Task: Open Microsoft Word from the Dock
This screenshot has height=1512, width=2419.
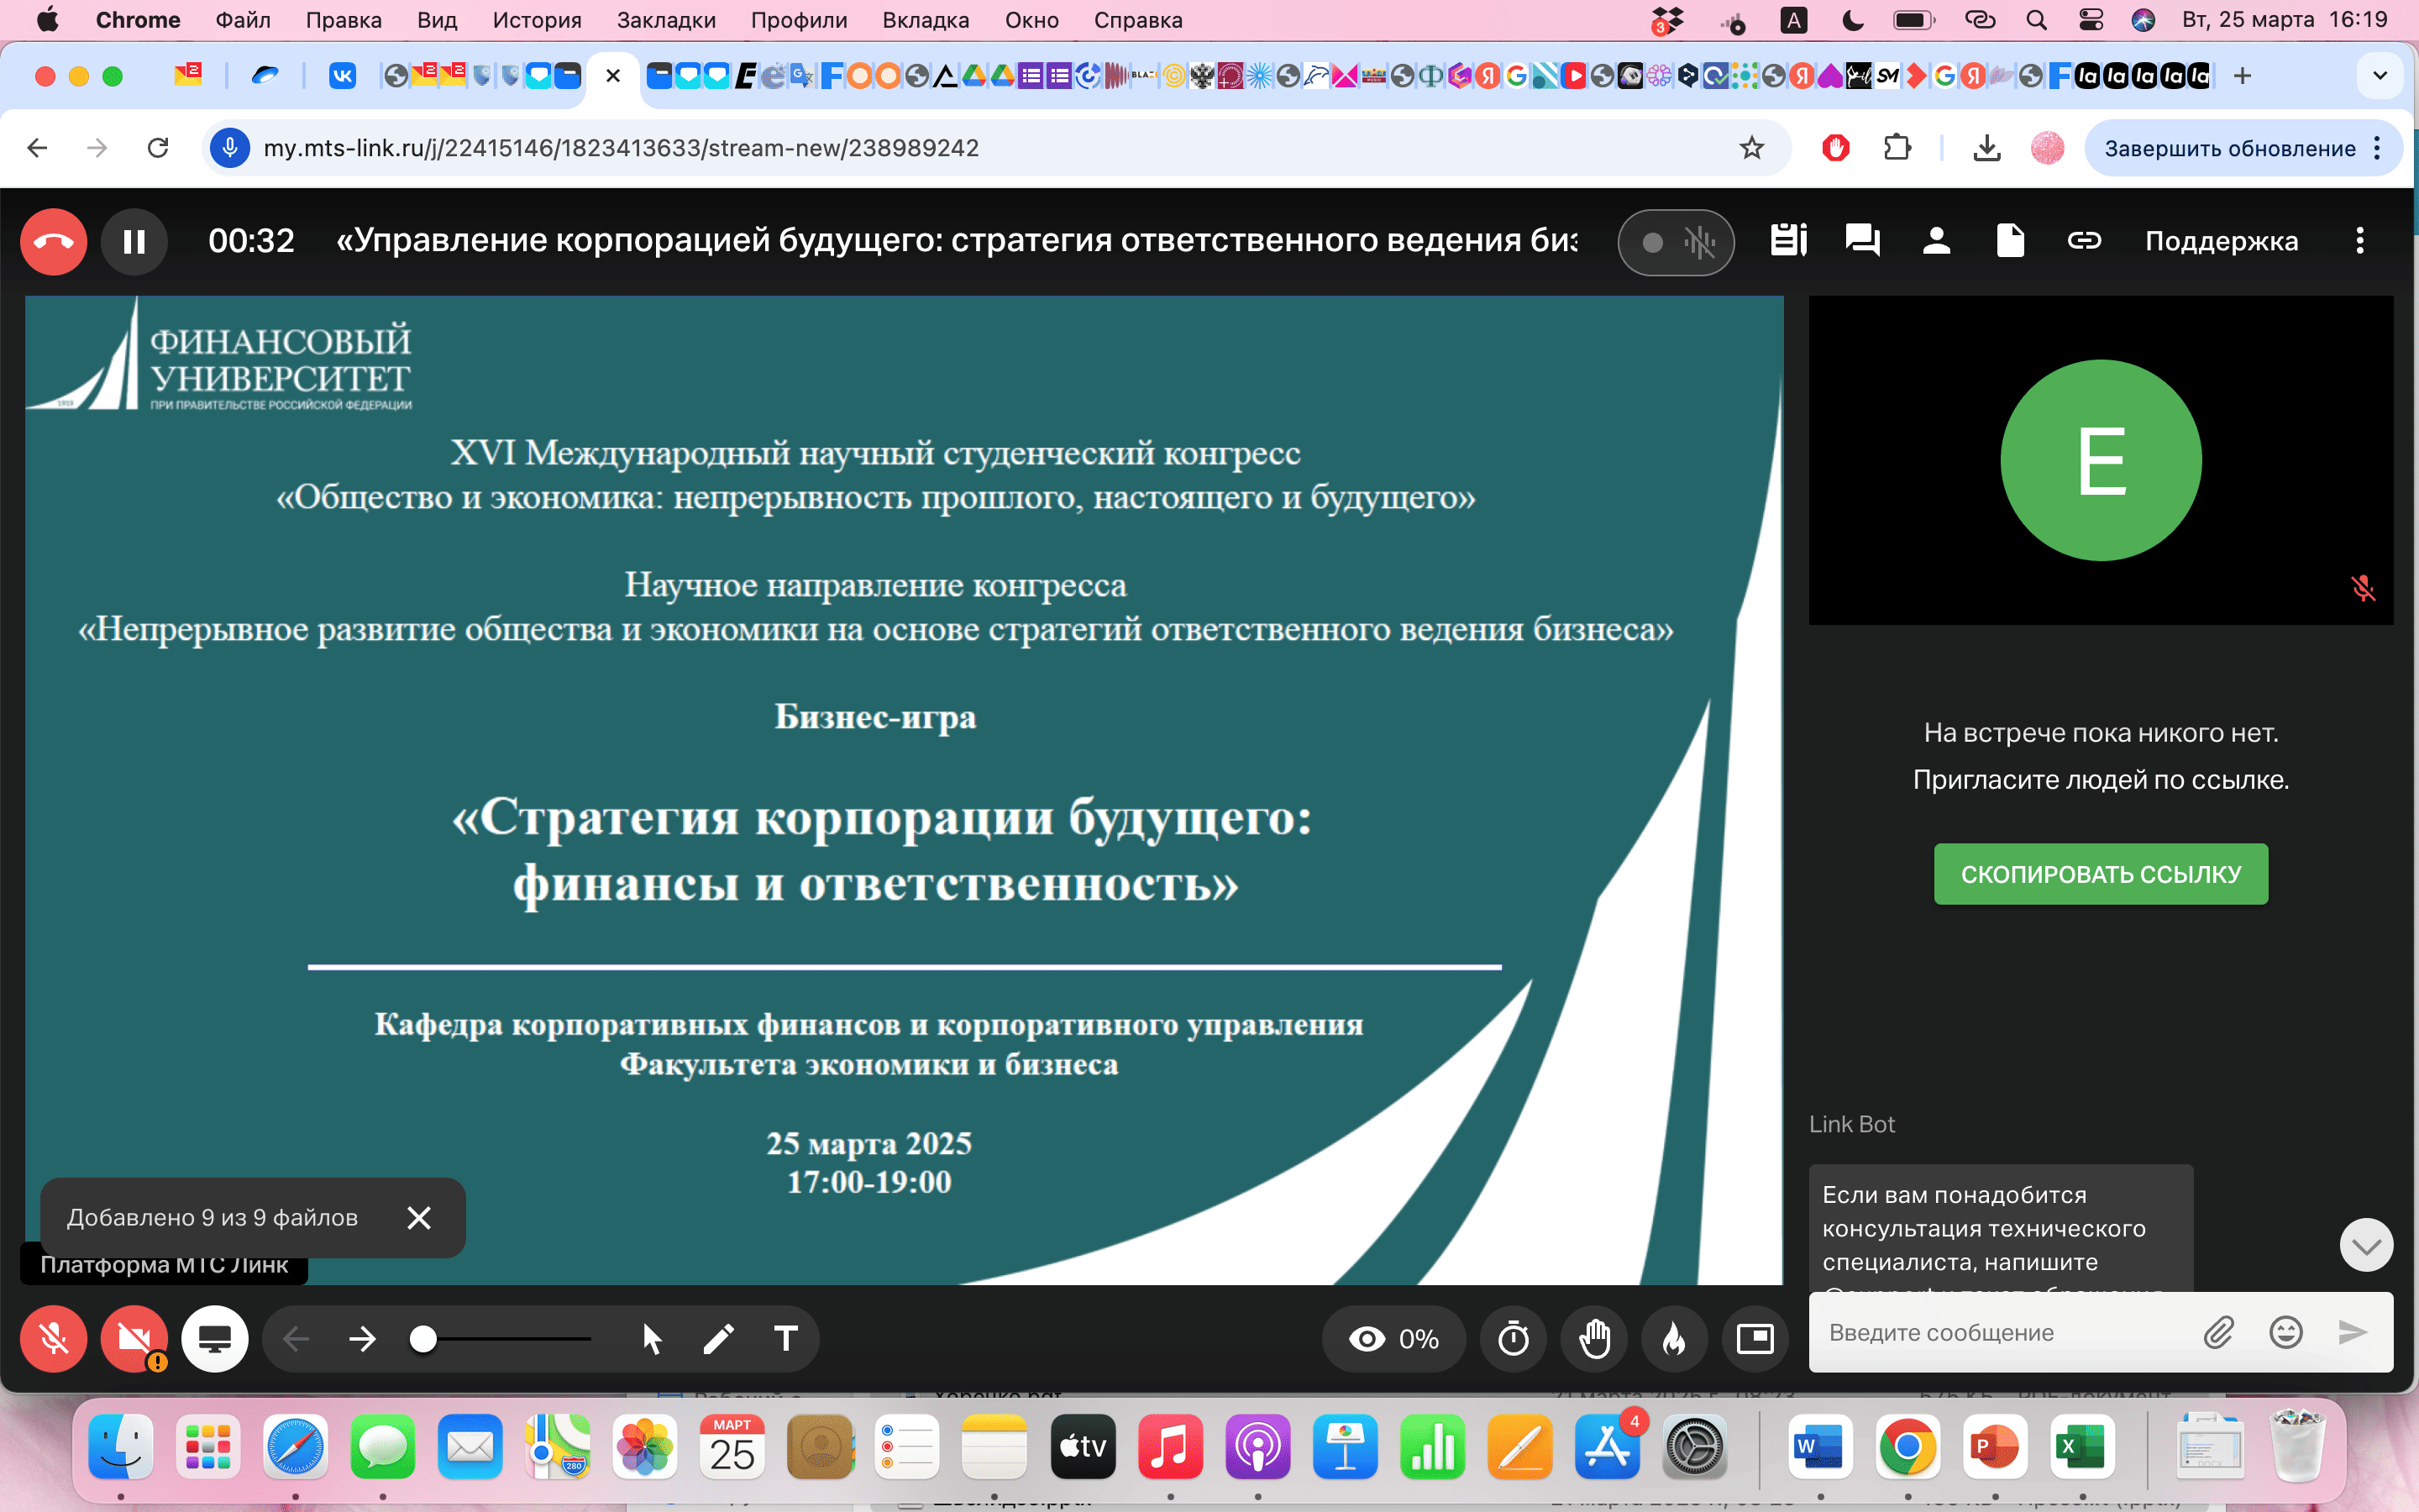Action: tap(1819, 1447)
